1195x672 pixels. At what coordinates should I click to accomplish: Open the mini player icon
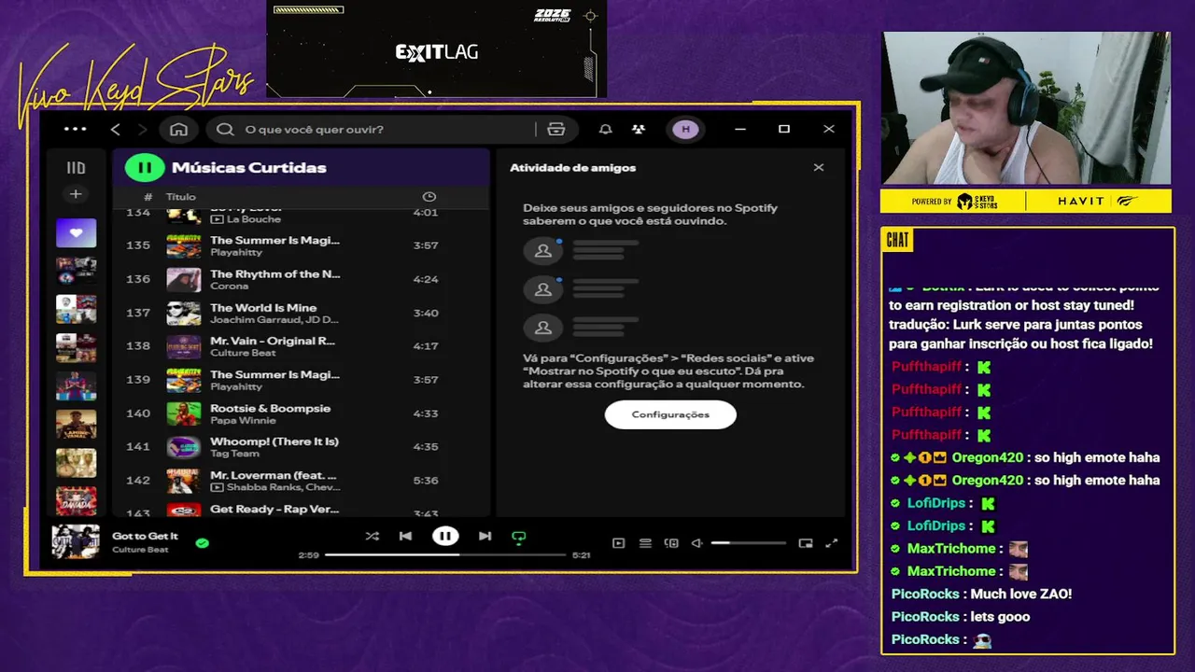tap(806, 543)
